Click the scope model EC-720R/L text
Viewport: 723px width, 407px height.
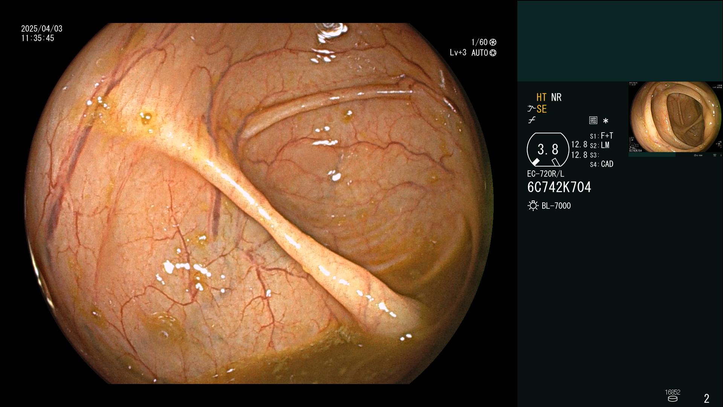(546, 174)
